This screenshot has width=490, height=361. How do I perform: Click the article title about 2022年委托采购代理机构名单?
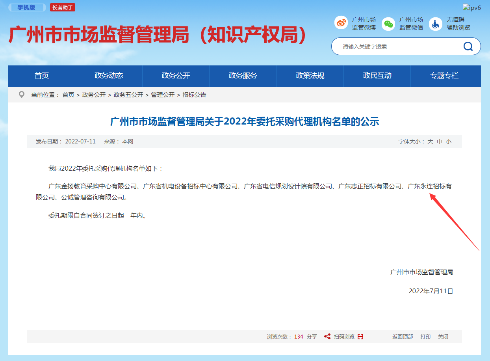[x=245, y=121]
